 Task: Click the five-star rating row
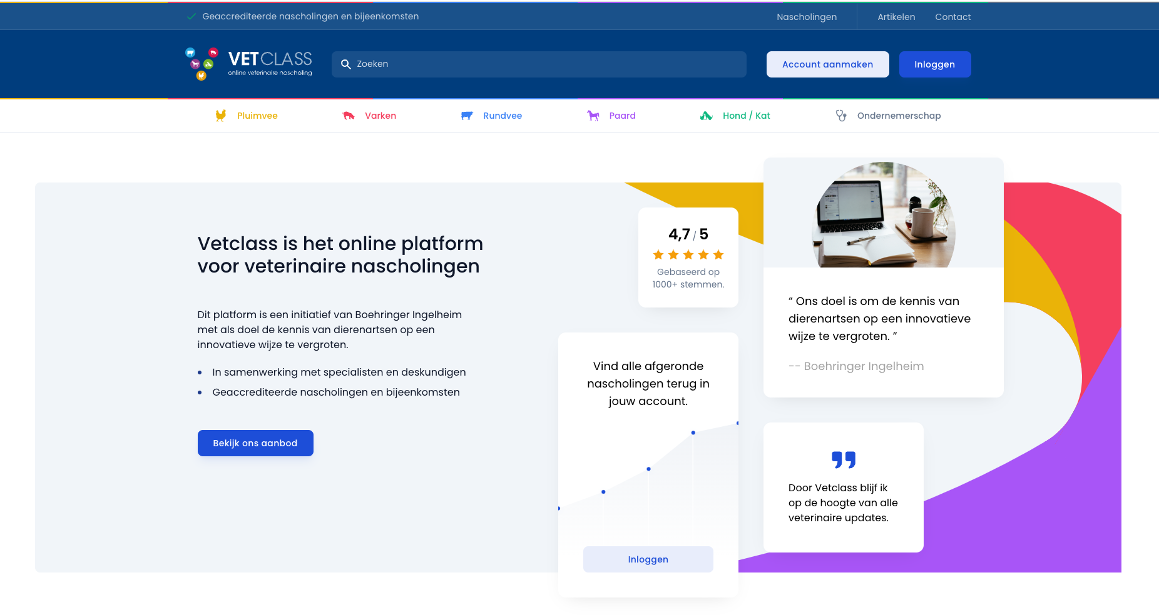[x=688, y=255]
